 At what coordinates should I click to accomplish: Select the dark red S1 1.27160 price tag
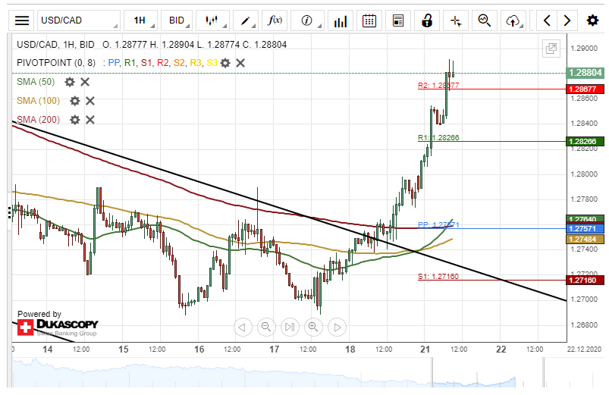click(585, 280)
